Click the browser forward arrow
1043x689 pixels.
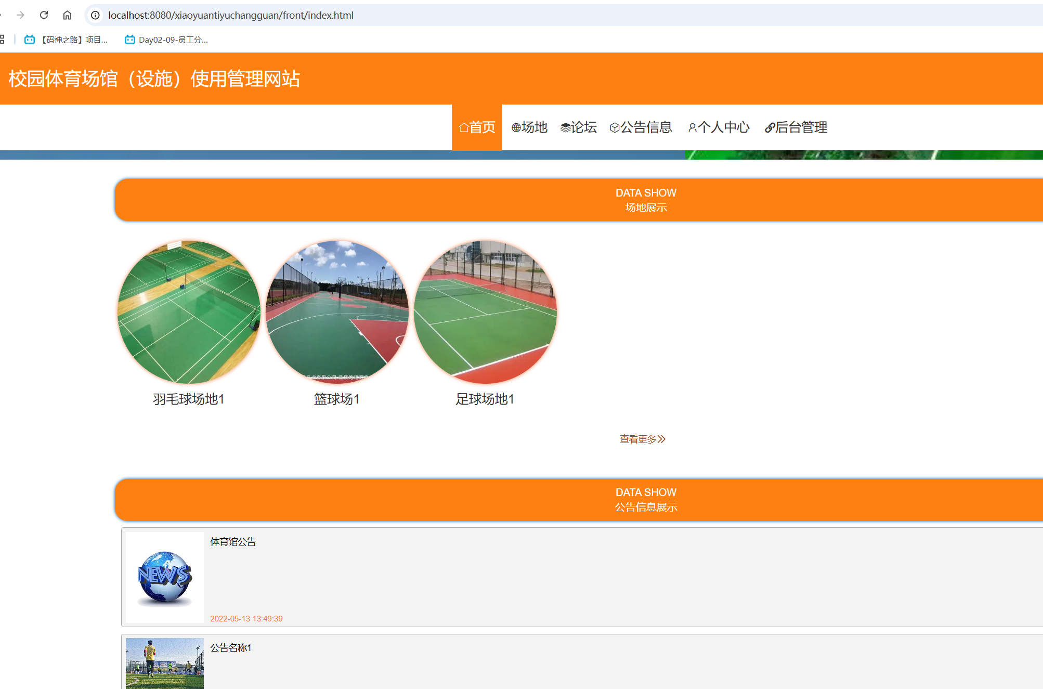(x=20, y=15)
